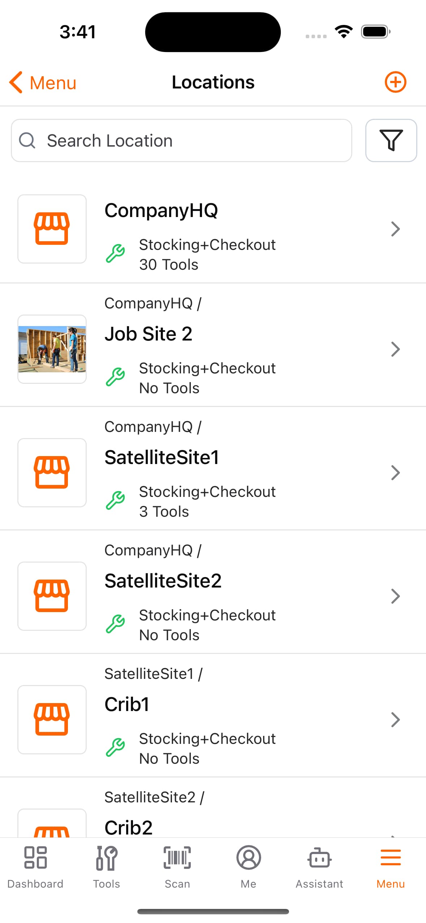Expand the CompanyHQ row chevron
Viewport: 426px width, 923px height.
point(395,229)
